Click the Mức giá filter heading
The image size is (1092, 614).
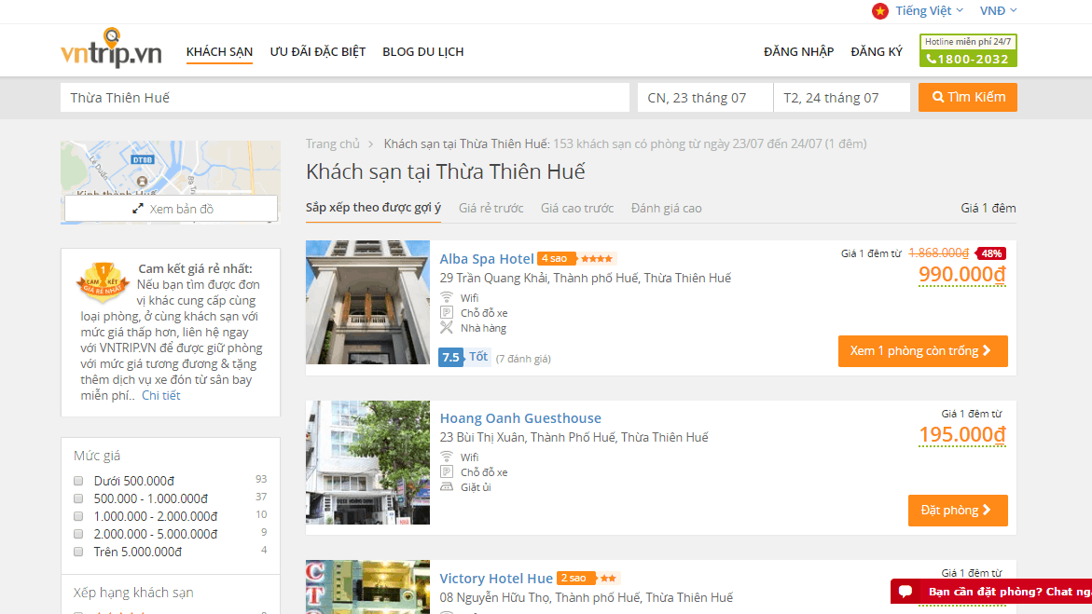pyautogui.click(x=97, y=456)
